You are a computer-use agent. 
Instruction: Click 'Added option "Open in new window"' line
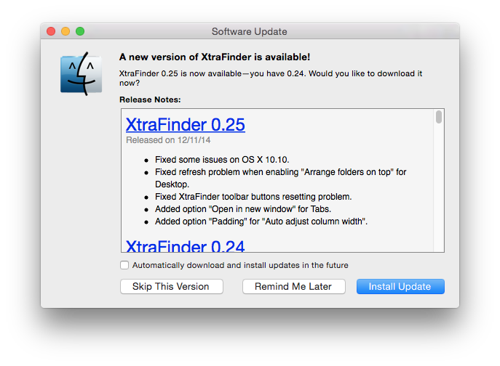point(243,209)
